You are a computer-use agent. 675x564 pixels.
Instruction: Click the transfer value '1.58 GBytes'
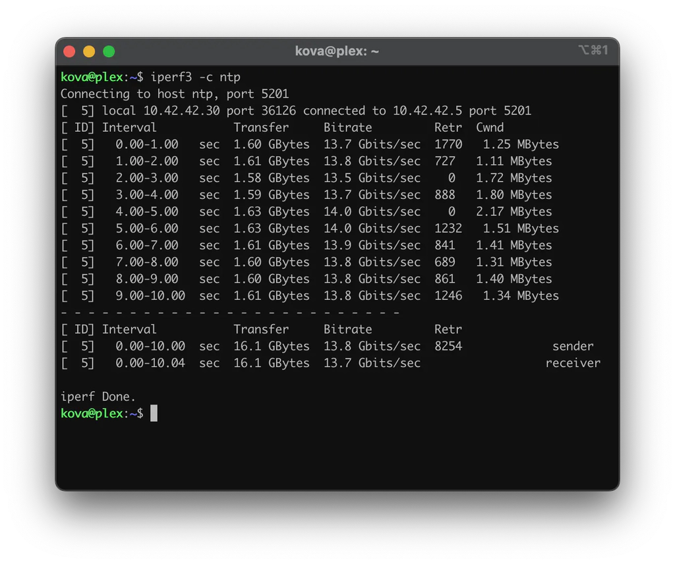click(272, 178)
